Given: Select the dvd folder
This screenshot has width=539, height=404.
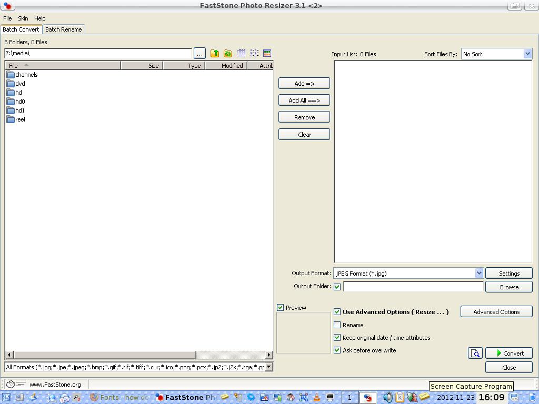Looking at the screenshot, I should pyautogui.click(x=16, y=84).
